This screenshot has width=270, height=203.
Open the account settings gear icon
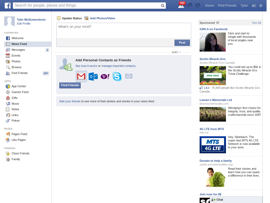click(x=261, y=6)
